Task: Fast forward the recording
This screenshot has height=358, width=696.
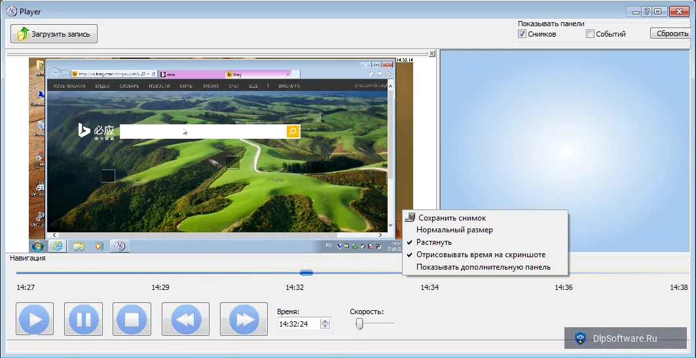Action: [x=244, y=319]
